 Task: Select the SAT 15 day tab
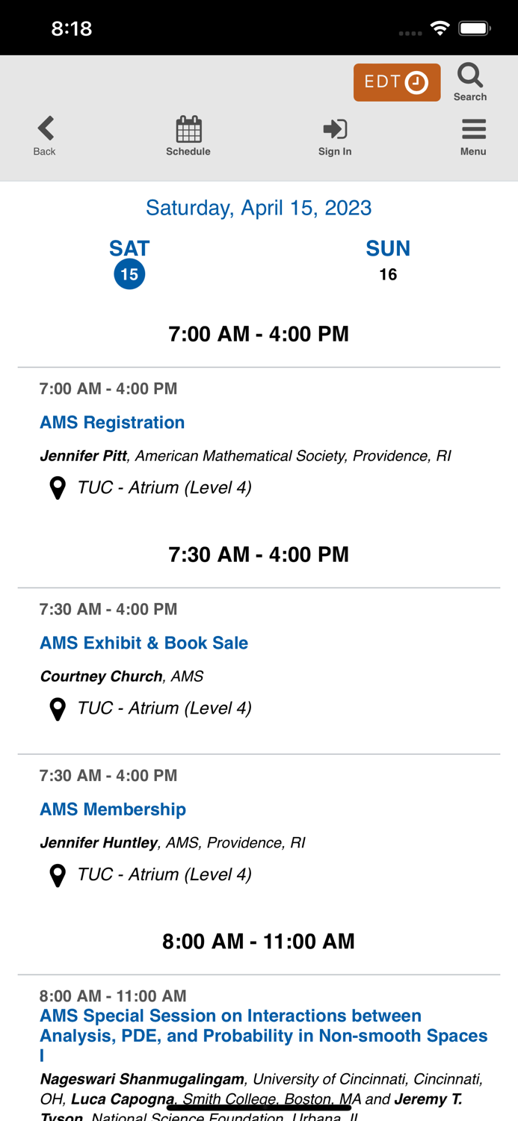129,262
